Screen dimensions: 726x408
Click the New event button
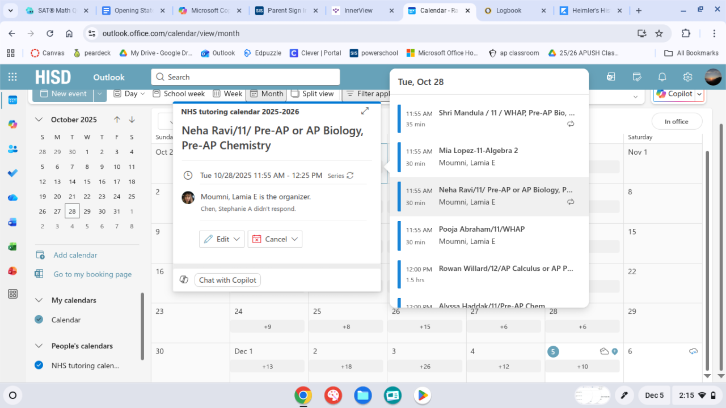click(63, 93)
